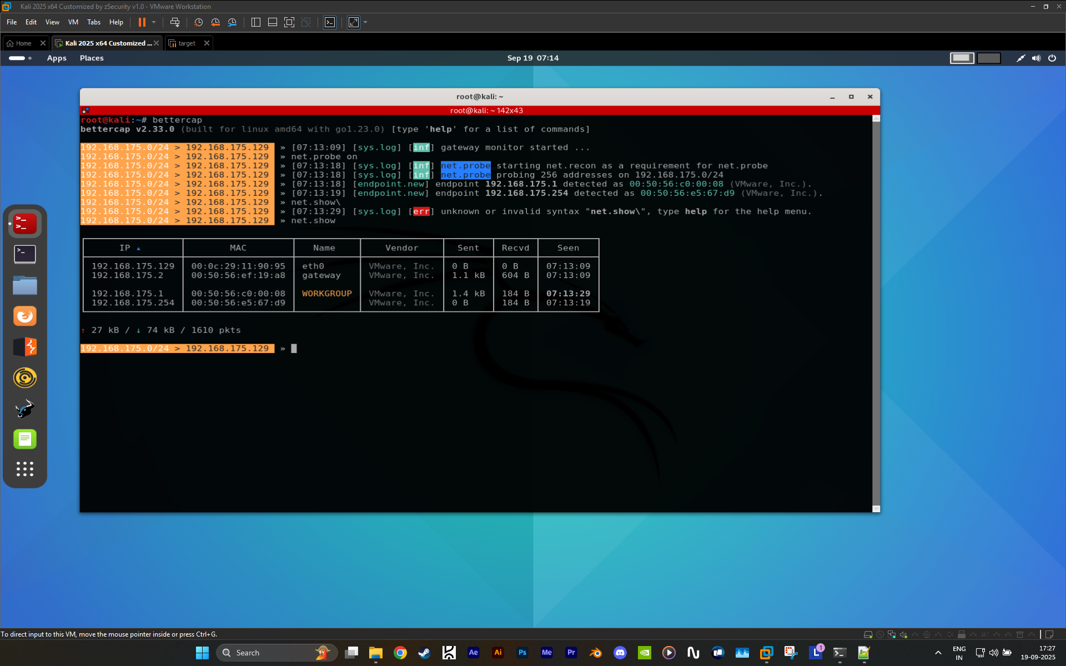Screen dimensions: 1066x666
Task: Open the console view toolbar icon
Action: 330,22
